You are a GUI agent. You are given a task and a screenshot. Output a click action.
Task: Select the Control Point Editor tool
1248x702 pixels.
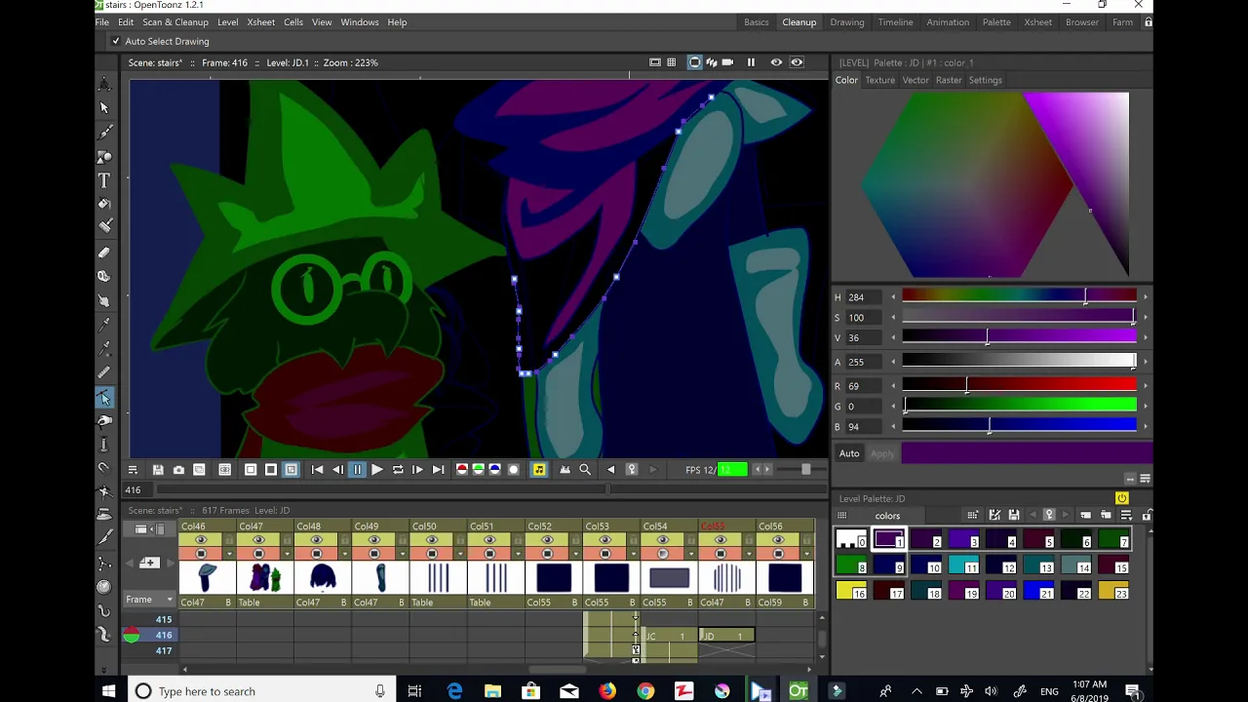[x=104, y=397]
